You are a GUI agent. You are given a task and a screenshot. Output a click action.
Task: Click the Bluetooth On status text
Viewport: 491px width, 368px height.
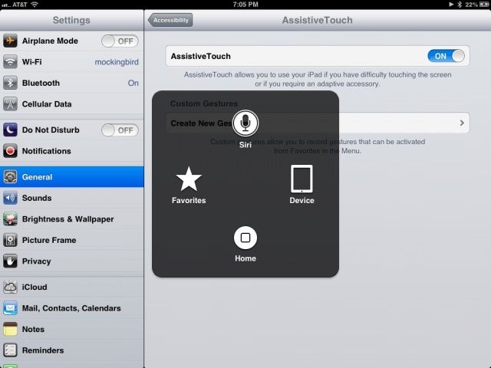(133, 83)
